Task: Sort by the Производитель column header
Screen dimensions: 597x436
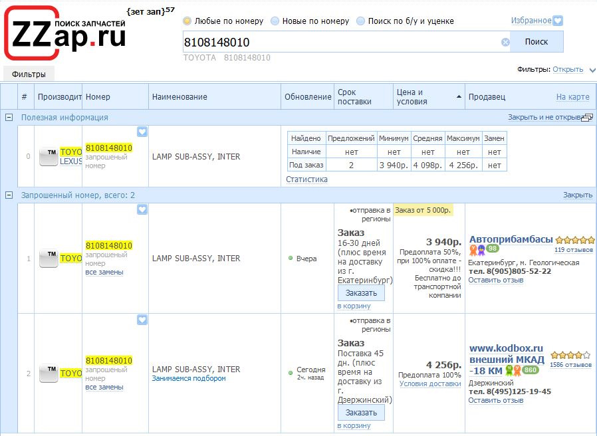Action: click(x=59, y=97)
